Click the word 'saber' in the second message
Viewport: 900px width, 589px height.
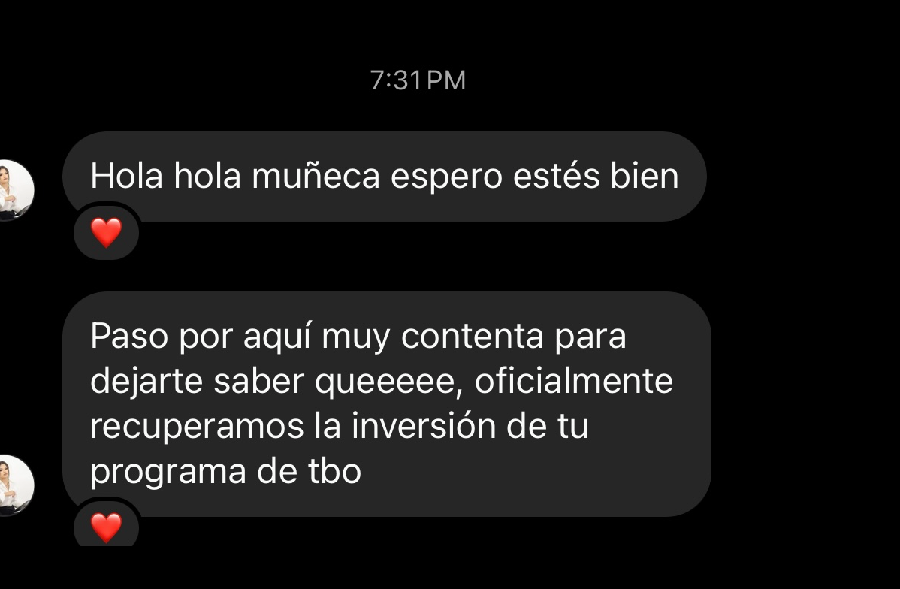point(258,381)
